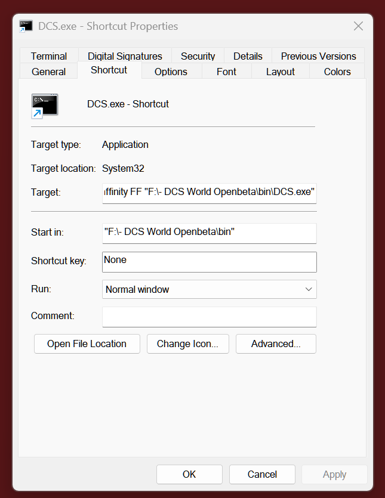
Task: Click the "DCS.exe - Shortcut" name text
Action: [128, 104]
